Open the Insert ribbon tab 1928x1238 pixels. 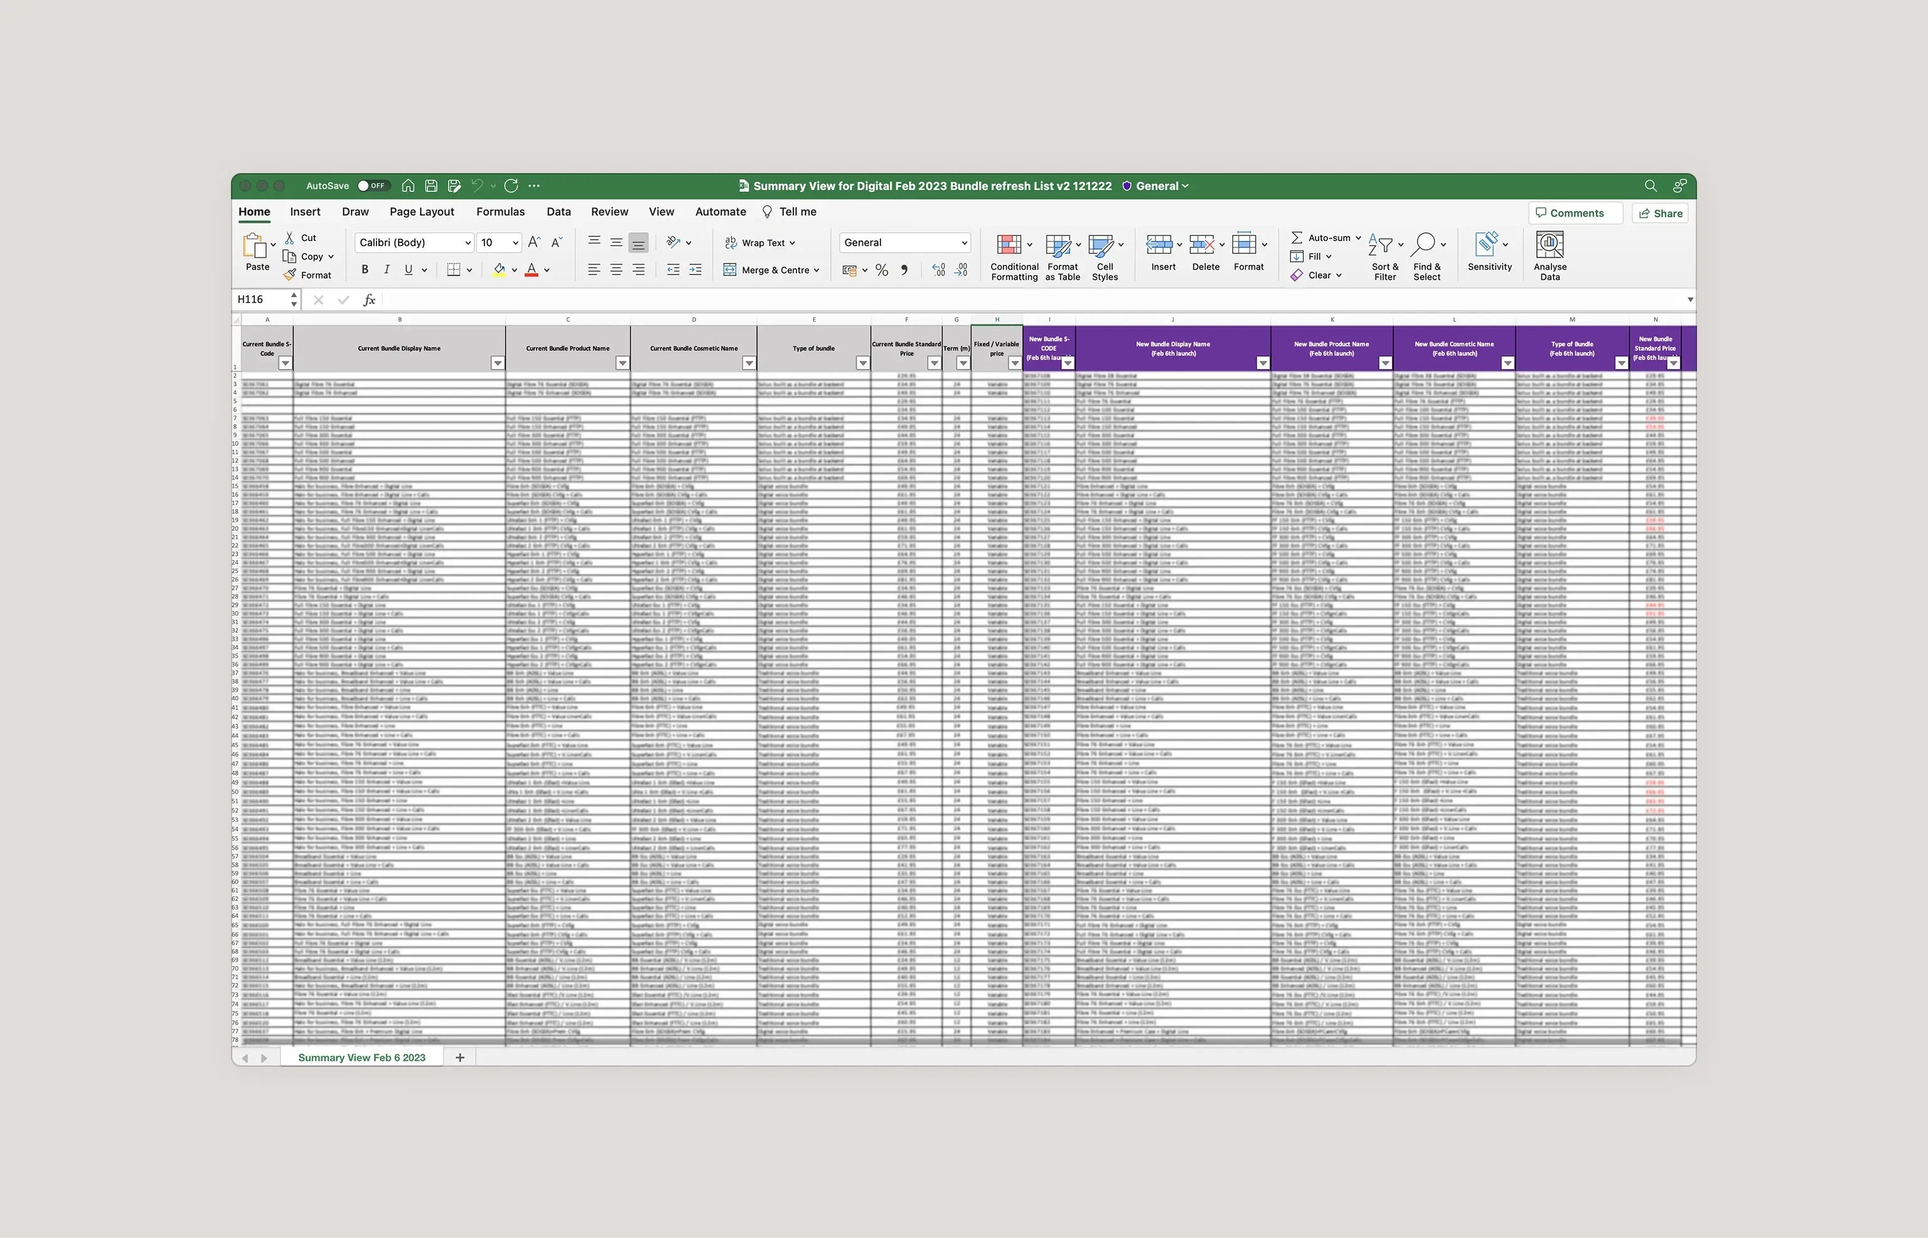click(x=305, y=211)
